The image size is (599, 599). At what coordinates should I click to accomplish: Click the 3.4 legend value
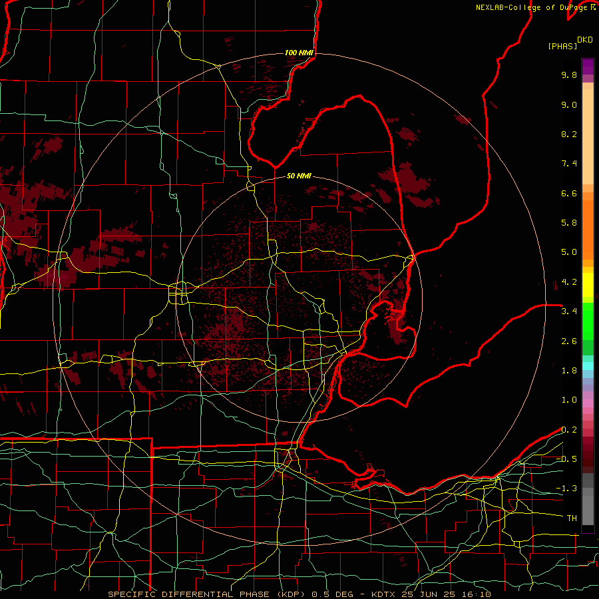point(569,311)
